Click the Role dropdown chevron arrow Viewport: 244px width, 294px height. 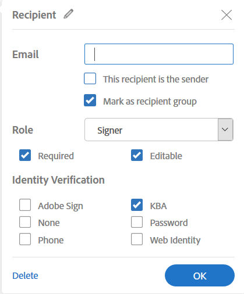point(225,130)
